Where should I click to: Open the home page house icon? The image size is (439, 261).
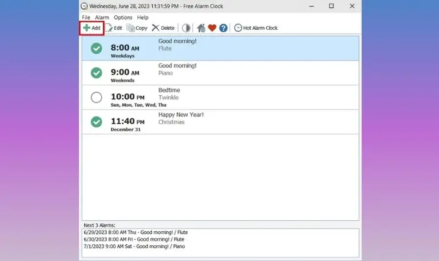click(x=201, y=28)
